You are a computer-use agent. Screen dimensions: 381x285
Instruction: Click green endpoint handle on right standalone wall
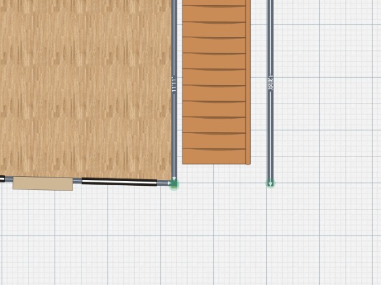[270, 184]
